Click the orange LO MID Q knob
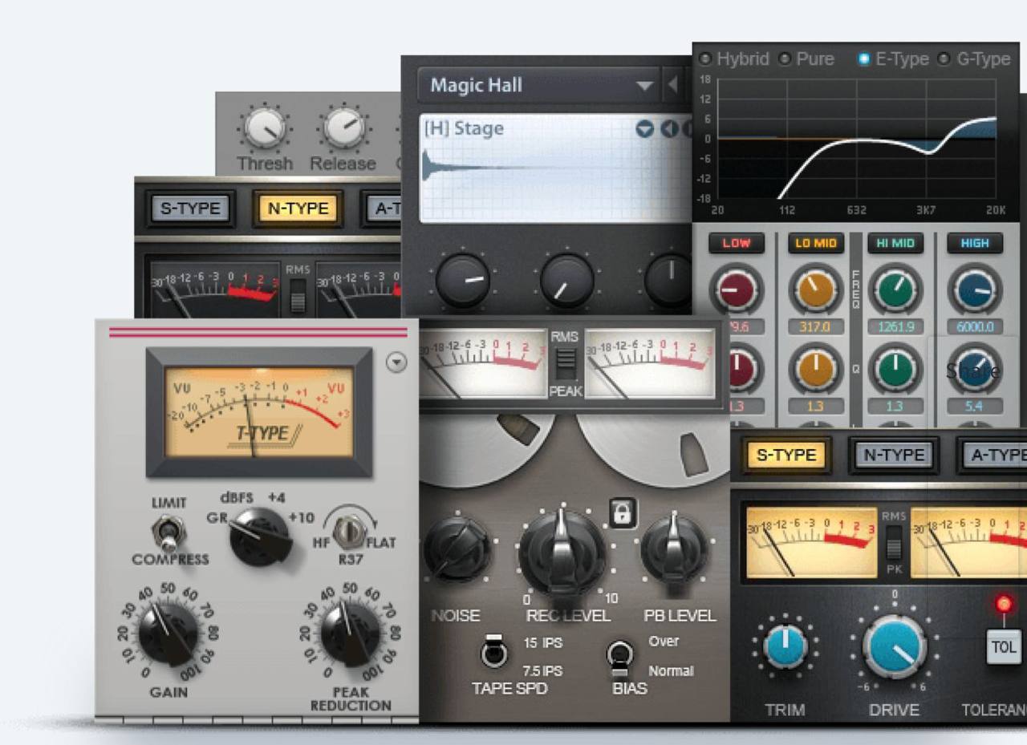Screen dimensions: 1027x745 point(815,370)
